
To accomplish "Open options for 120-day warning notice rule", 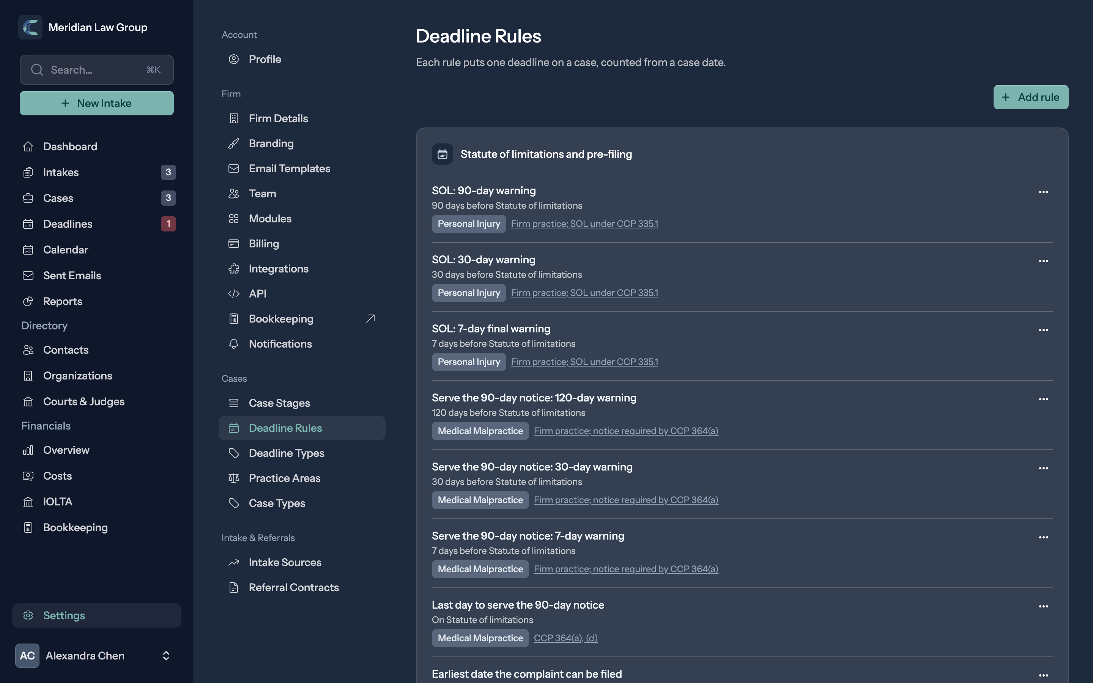I will click(x=1043, y=399).
